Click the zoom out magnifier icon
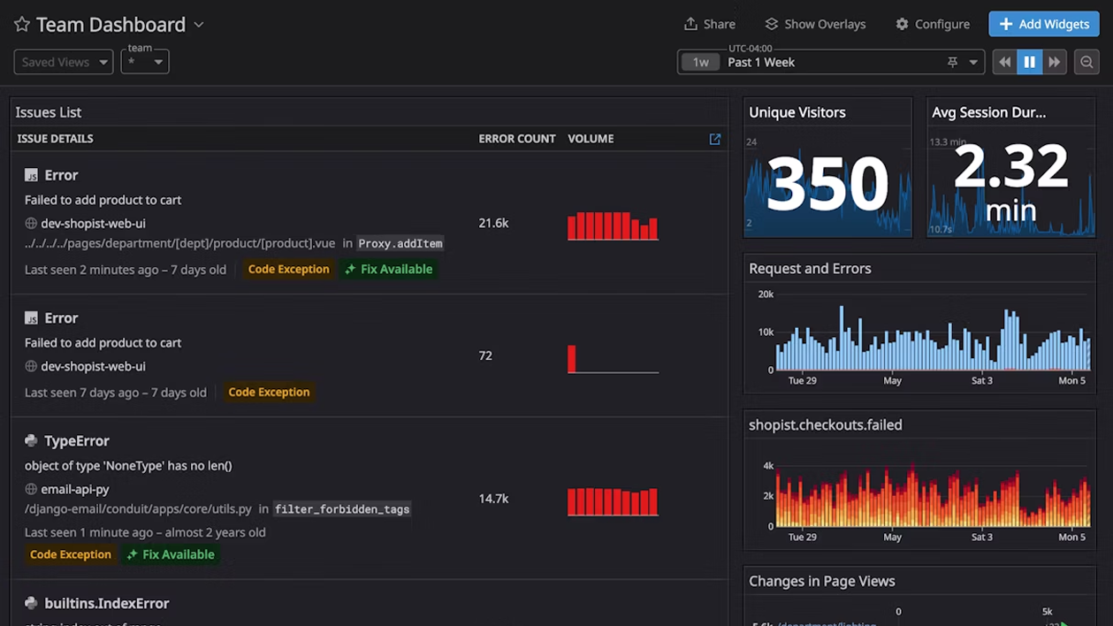Image resolution: width=1113 pixels, height=626 pixels. tap(1086, 62)
